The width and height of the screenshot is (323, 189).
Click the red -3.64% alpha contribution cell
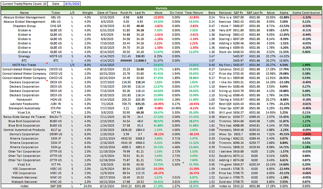coord(306,134)
